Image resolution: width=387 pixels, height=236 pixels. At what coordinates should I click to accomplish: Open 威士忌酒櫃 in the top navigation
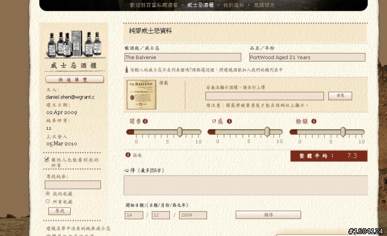click(x=200, y=5)
